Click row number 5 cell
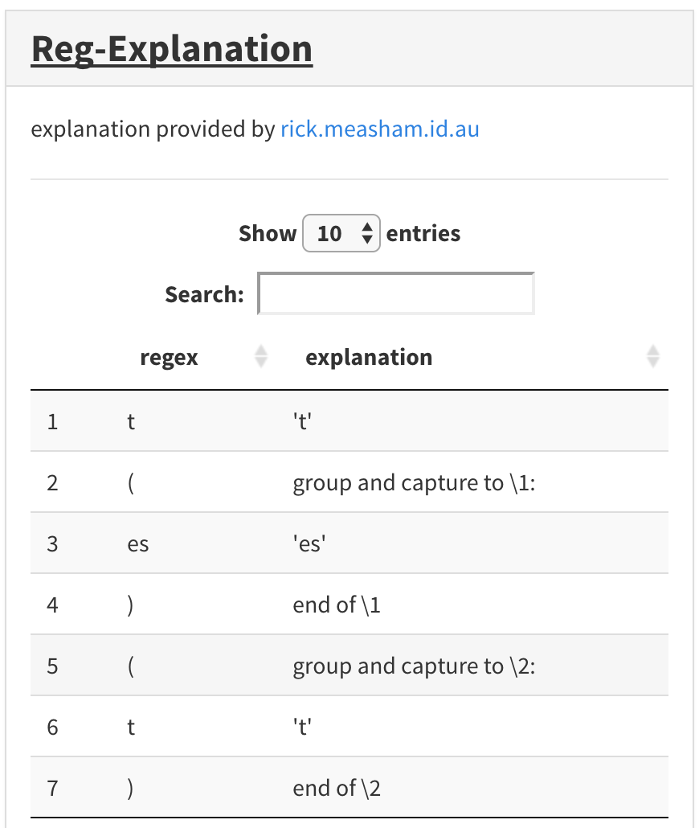 coord(52,666)
